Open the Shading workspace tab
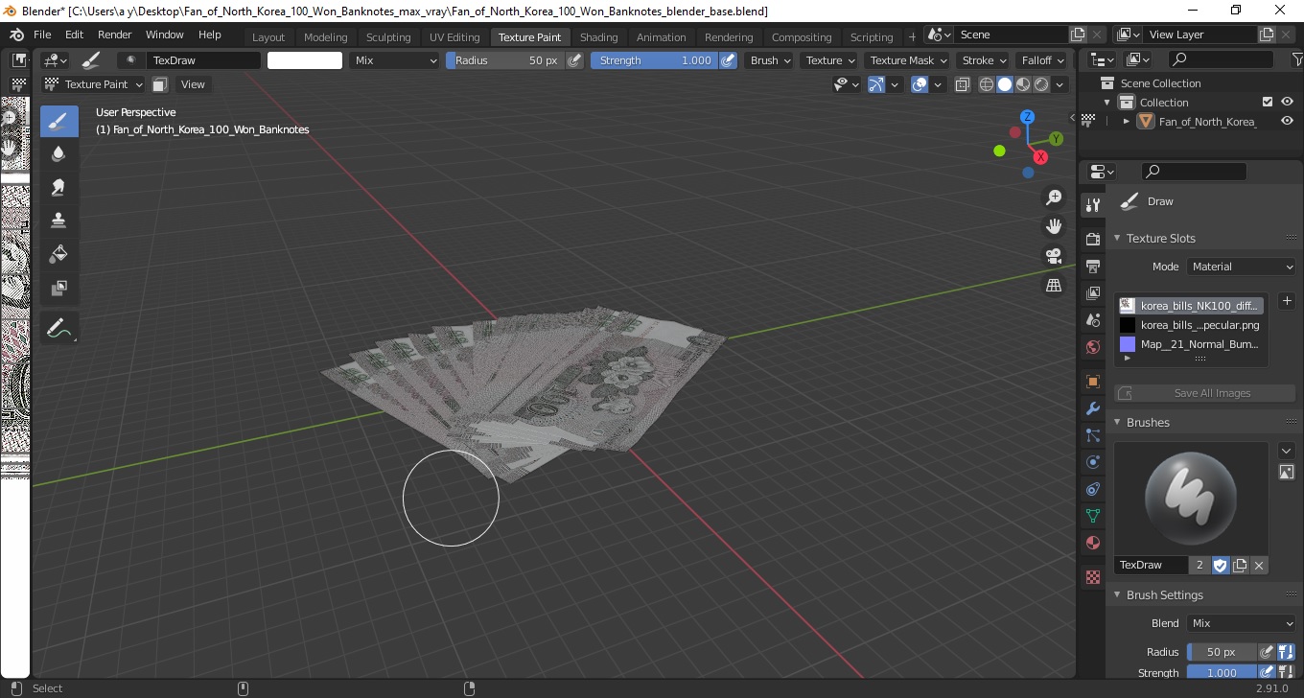The height and width of the screenshot is (698, 1304). click(599, 37)
